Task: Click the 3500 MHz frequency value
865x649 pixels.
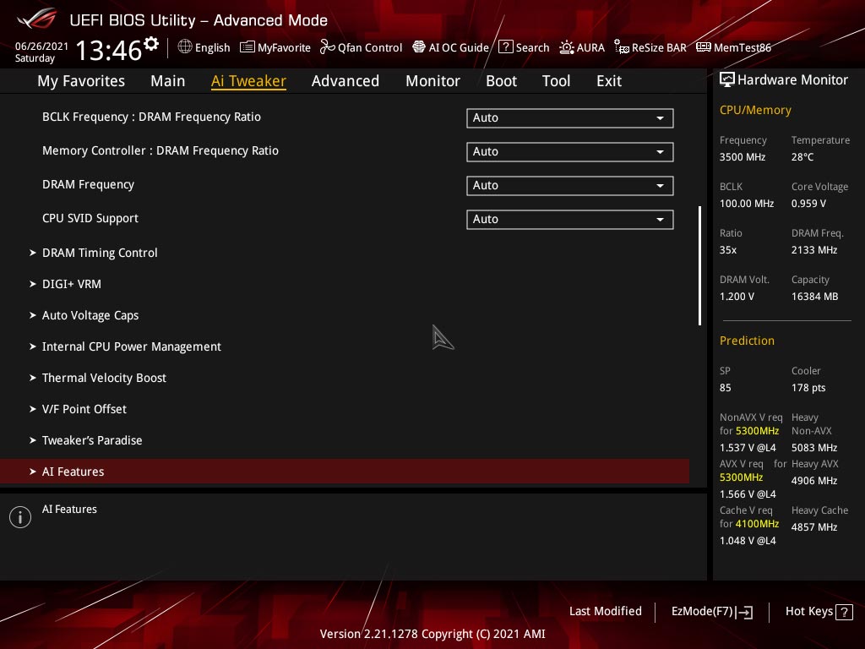Action: [743, 156]
